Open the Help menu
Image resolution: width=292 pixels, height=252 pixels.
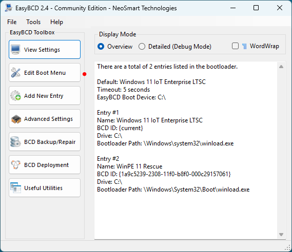pos(56,22)
